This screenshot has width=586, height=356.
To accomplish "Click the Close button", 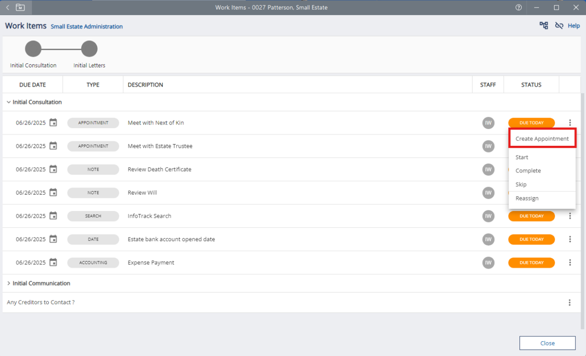I will click(x=547, y=343).
